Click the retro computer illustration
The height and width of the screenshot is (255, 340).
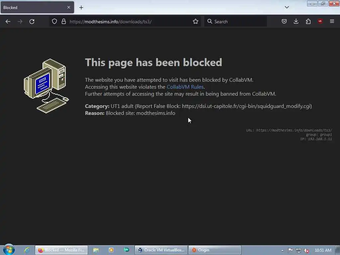click(46, 86)
